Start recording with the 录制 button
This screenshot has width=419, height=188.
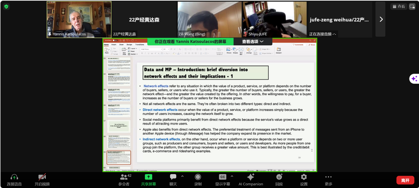pos(198,177)
